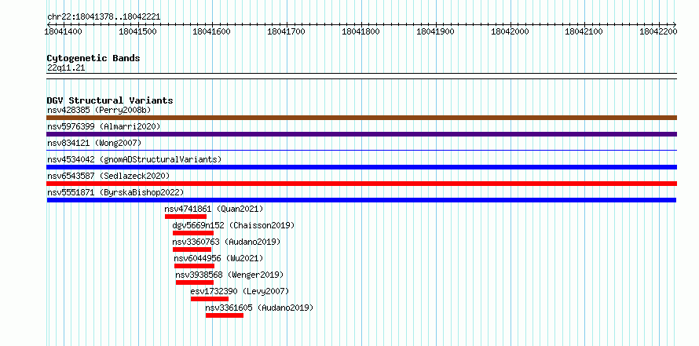699x346 pixels.
Task: Select the blue nsv4534042 variant bar
Action: point(361,167)
